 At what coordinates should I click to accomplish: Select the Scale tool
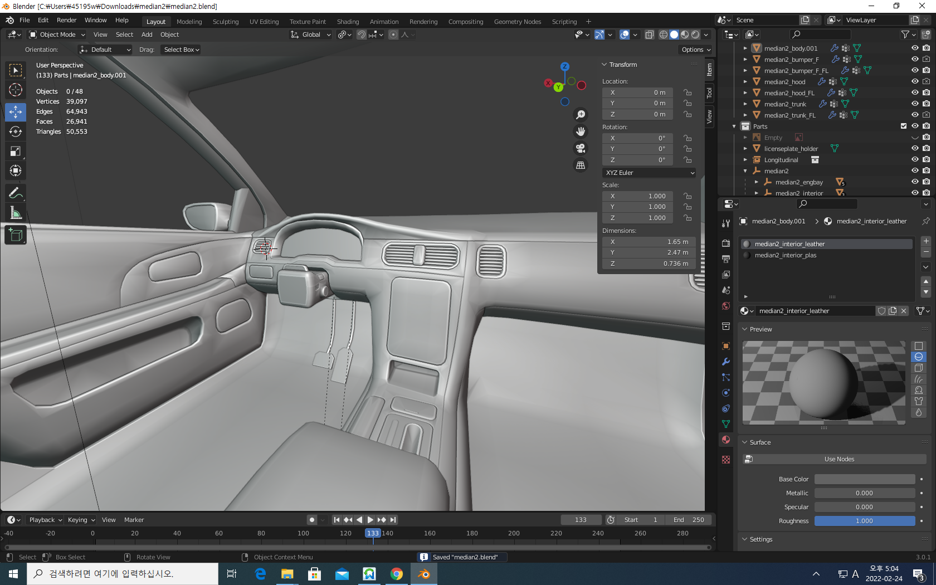coord(16,152)
